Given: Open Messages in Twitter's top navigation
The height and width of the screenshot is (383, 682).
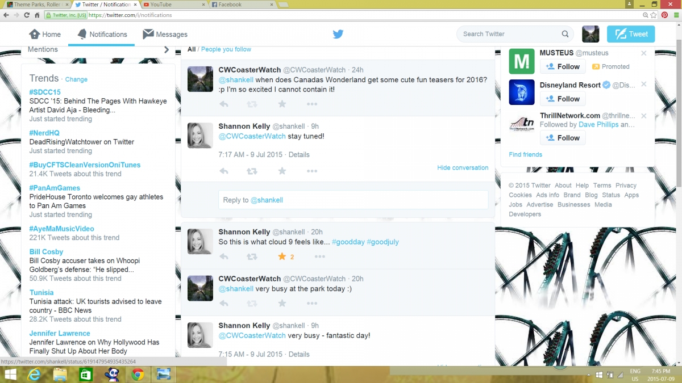Looking at the screenshot, I should tap(165, 34).
